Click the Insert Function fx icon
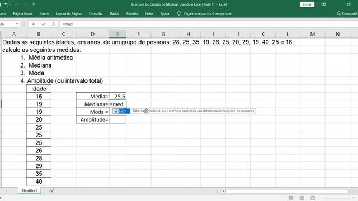The width and height of the screenshot is (358, 201). tap(53, 24)
